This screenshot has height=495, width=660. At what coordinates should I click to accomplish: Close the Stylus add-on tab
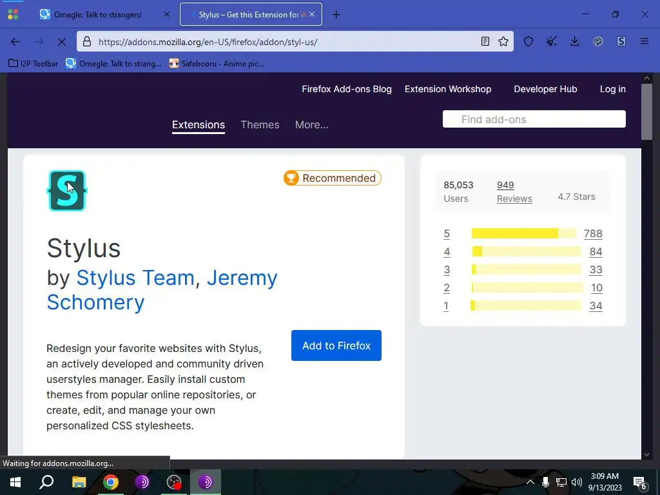[x=312, y=14]
